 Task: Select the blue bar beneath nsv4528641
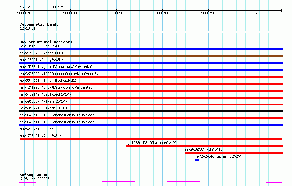(151, 70)
